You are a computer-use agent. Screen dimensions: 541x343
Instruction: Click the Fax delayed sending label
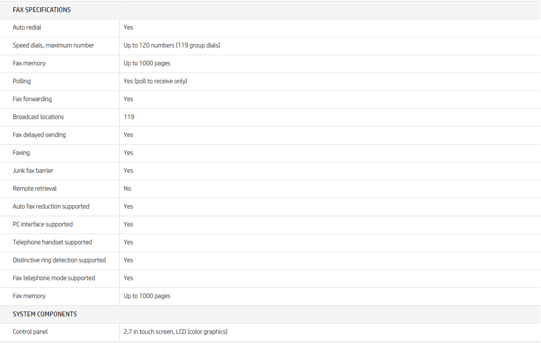39,135
